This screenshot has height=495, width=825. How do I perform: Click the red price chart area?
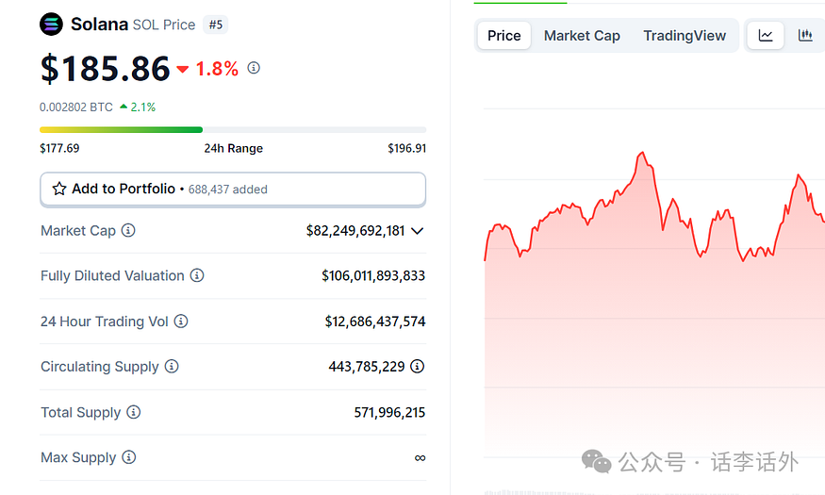tap(651, 311)
